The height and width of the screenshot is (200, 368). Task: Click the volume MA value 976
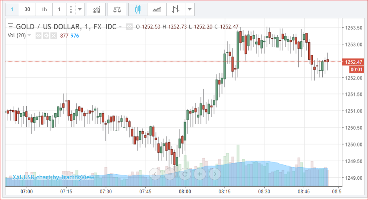(x=75, y=36)
